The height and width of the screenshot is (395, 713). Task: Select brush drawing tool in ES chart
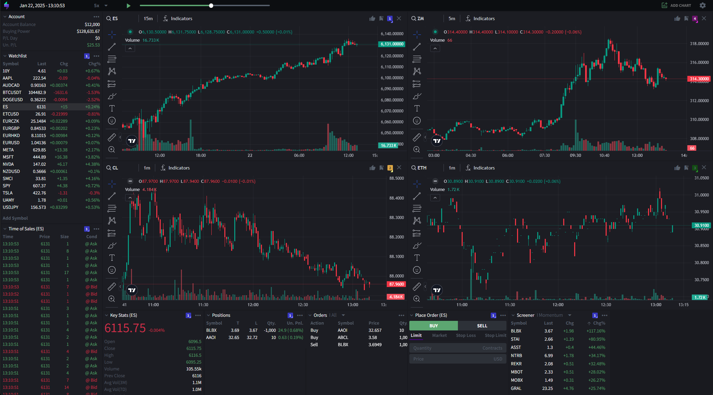click(x=112, y=96)
